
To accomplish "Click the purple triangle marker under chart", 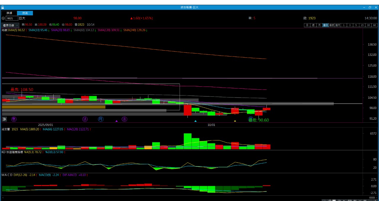I will point(117,121).
